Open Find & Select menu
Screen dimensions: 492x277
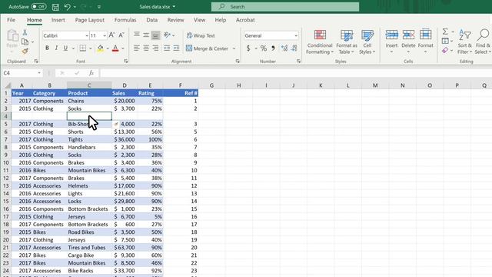(483, 42)
